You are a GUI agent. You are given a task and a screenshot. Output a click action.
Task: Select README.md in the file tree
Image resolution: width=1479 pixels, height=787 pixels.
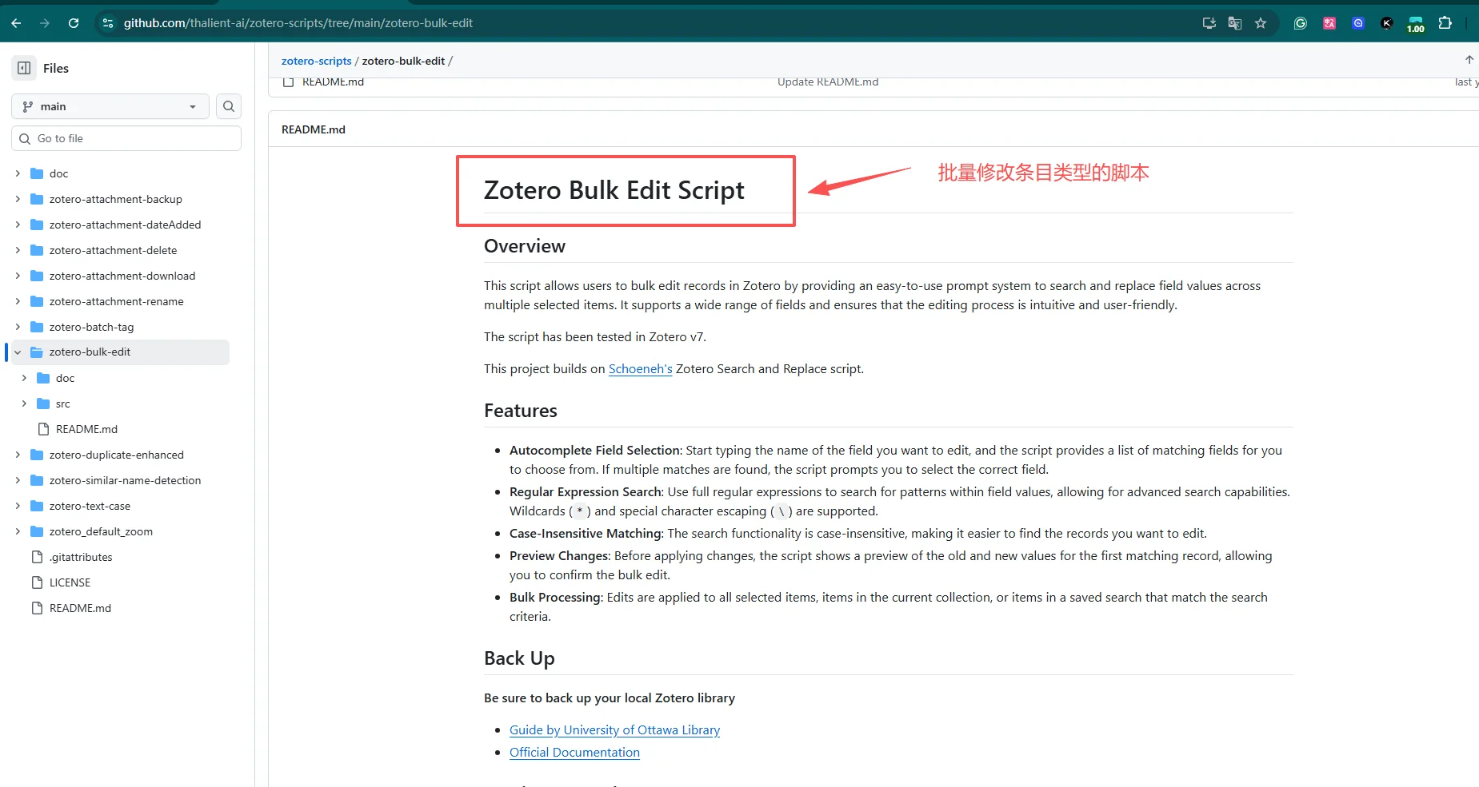[87, 428]
